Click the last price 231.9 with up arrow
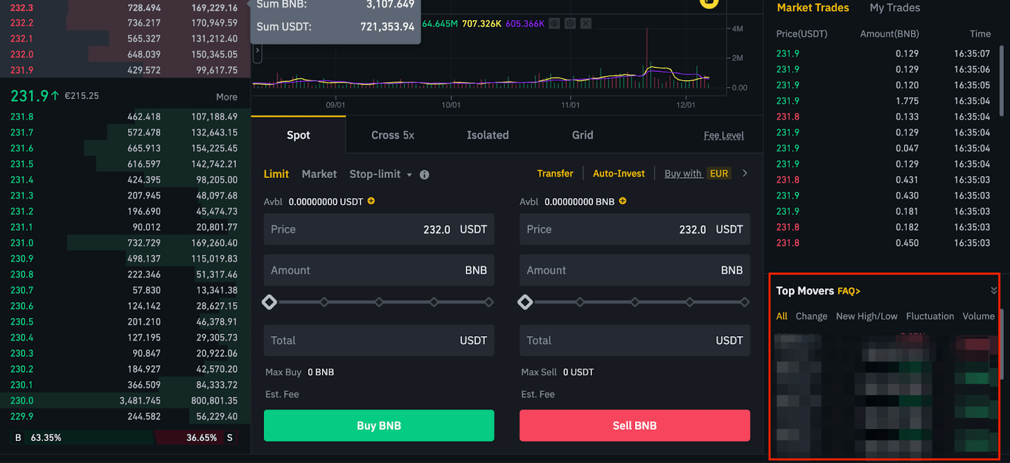Image resolution: width=1010 pixels, height=463 pixels. click(35, 96)
